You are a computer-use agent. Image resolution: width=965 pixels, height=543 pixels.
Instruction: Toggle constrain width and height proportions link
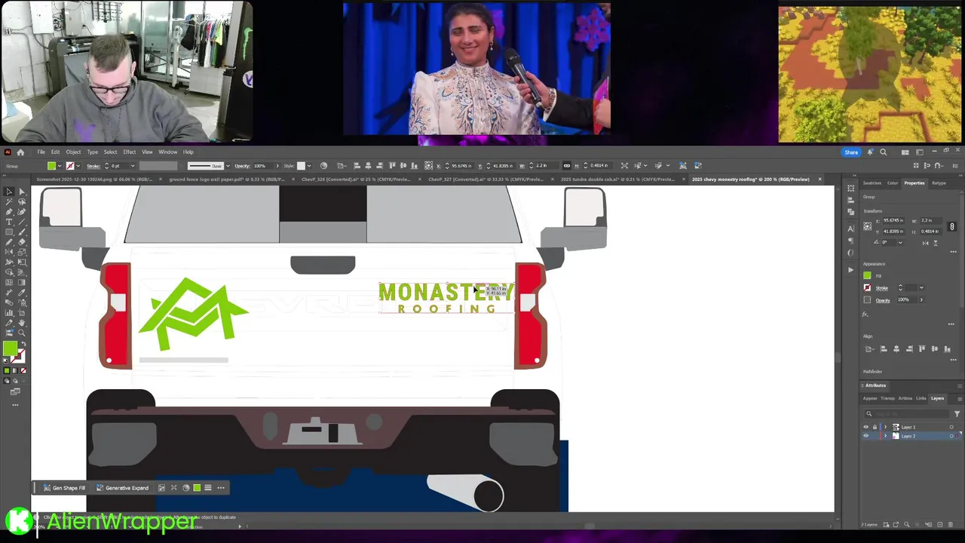(x=951, y=226)
